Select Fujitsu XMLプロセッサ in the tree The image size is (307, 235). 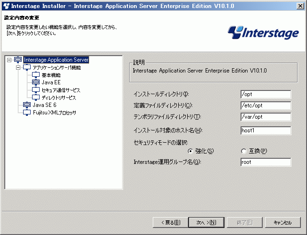pyautogui.click(x=54, y=113)
